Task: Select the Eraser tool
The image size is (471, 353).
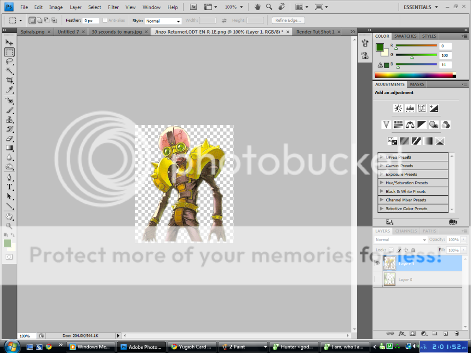Action: tap(10, 138)
